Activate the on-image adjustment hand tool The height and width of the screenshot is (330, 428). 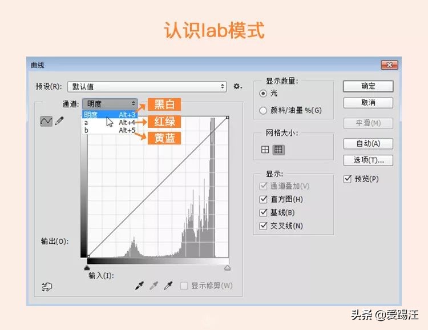coord(47,287)
